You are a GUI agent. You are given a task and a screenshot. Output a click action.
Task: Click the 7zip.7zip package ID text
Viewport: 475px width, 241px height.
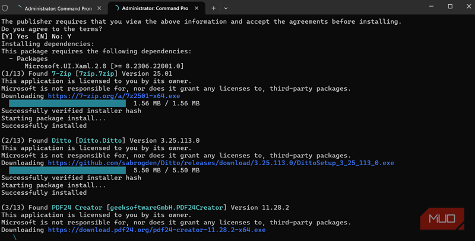point(93,73)
